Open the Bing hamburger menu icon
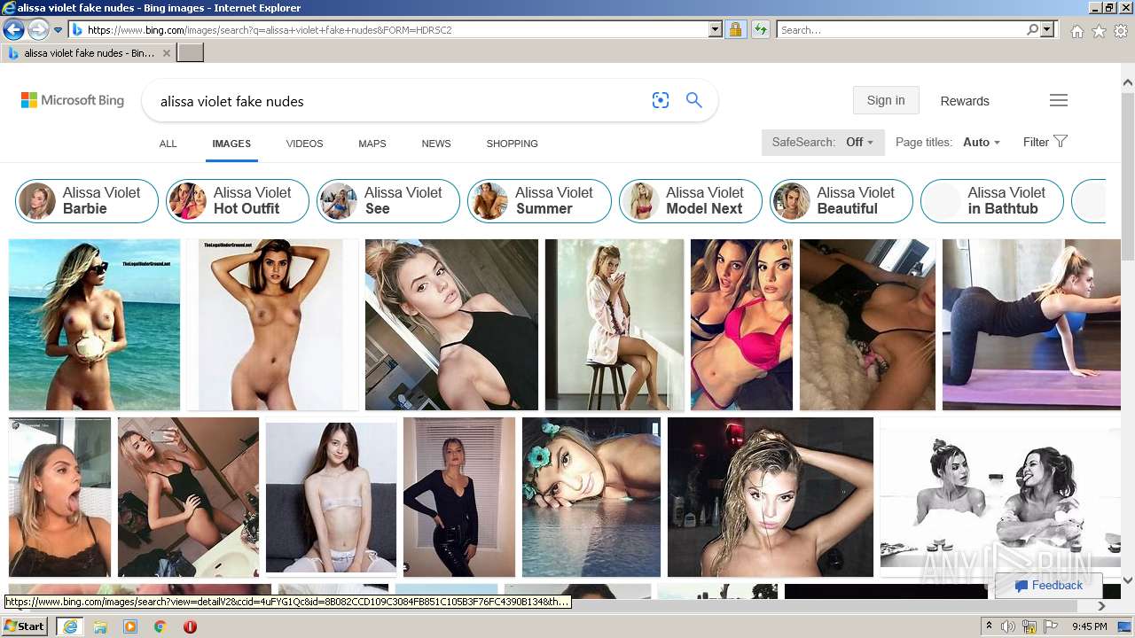 pyautogui.click(x=1059, y=100)
